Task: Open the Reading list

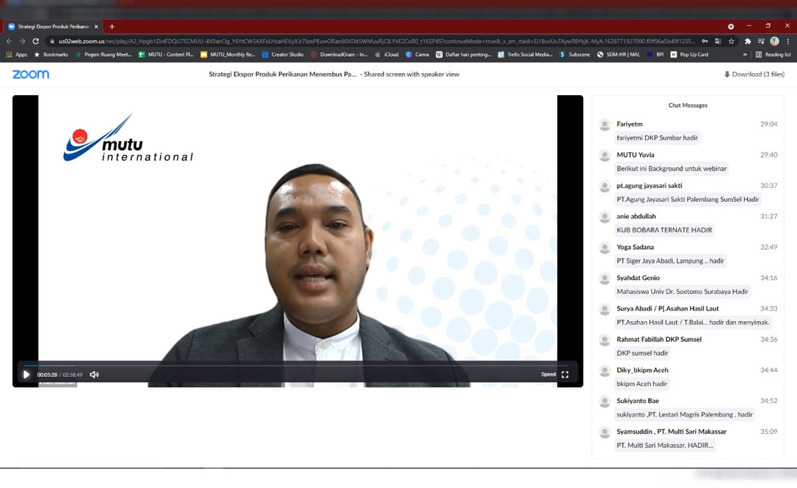Action: (773, 55)
